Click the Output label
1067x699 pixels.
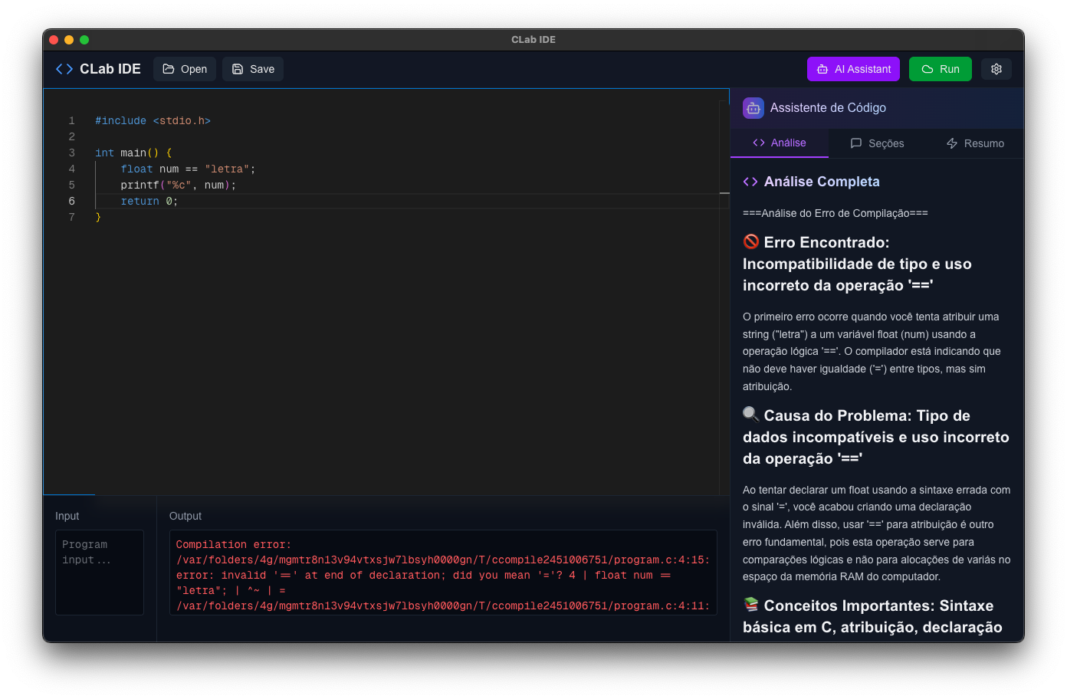click(x=185, y=516)
